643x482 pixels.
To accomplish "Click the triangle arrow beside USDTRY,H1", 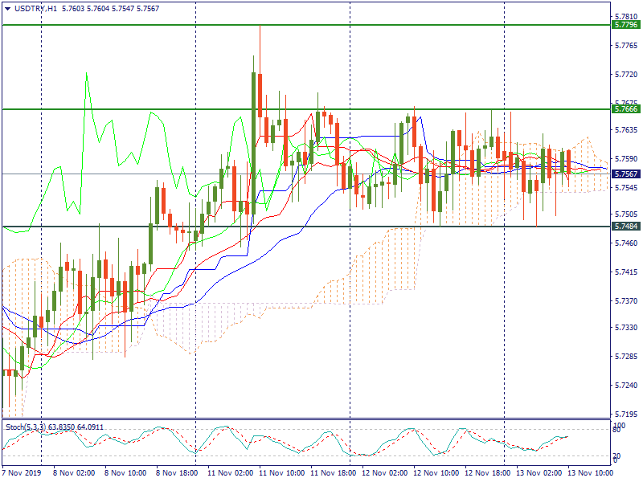I will pos(7,7).
